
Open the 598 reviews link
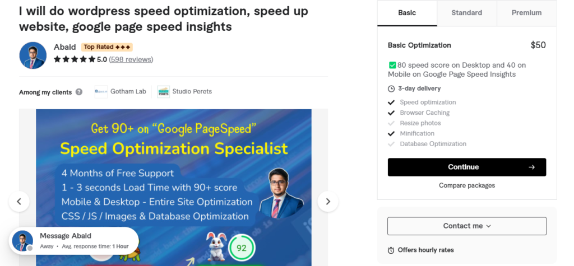coord(131,59)
